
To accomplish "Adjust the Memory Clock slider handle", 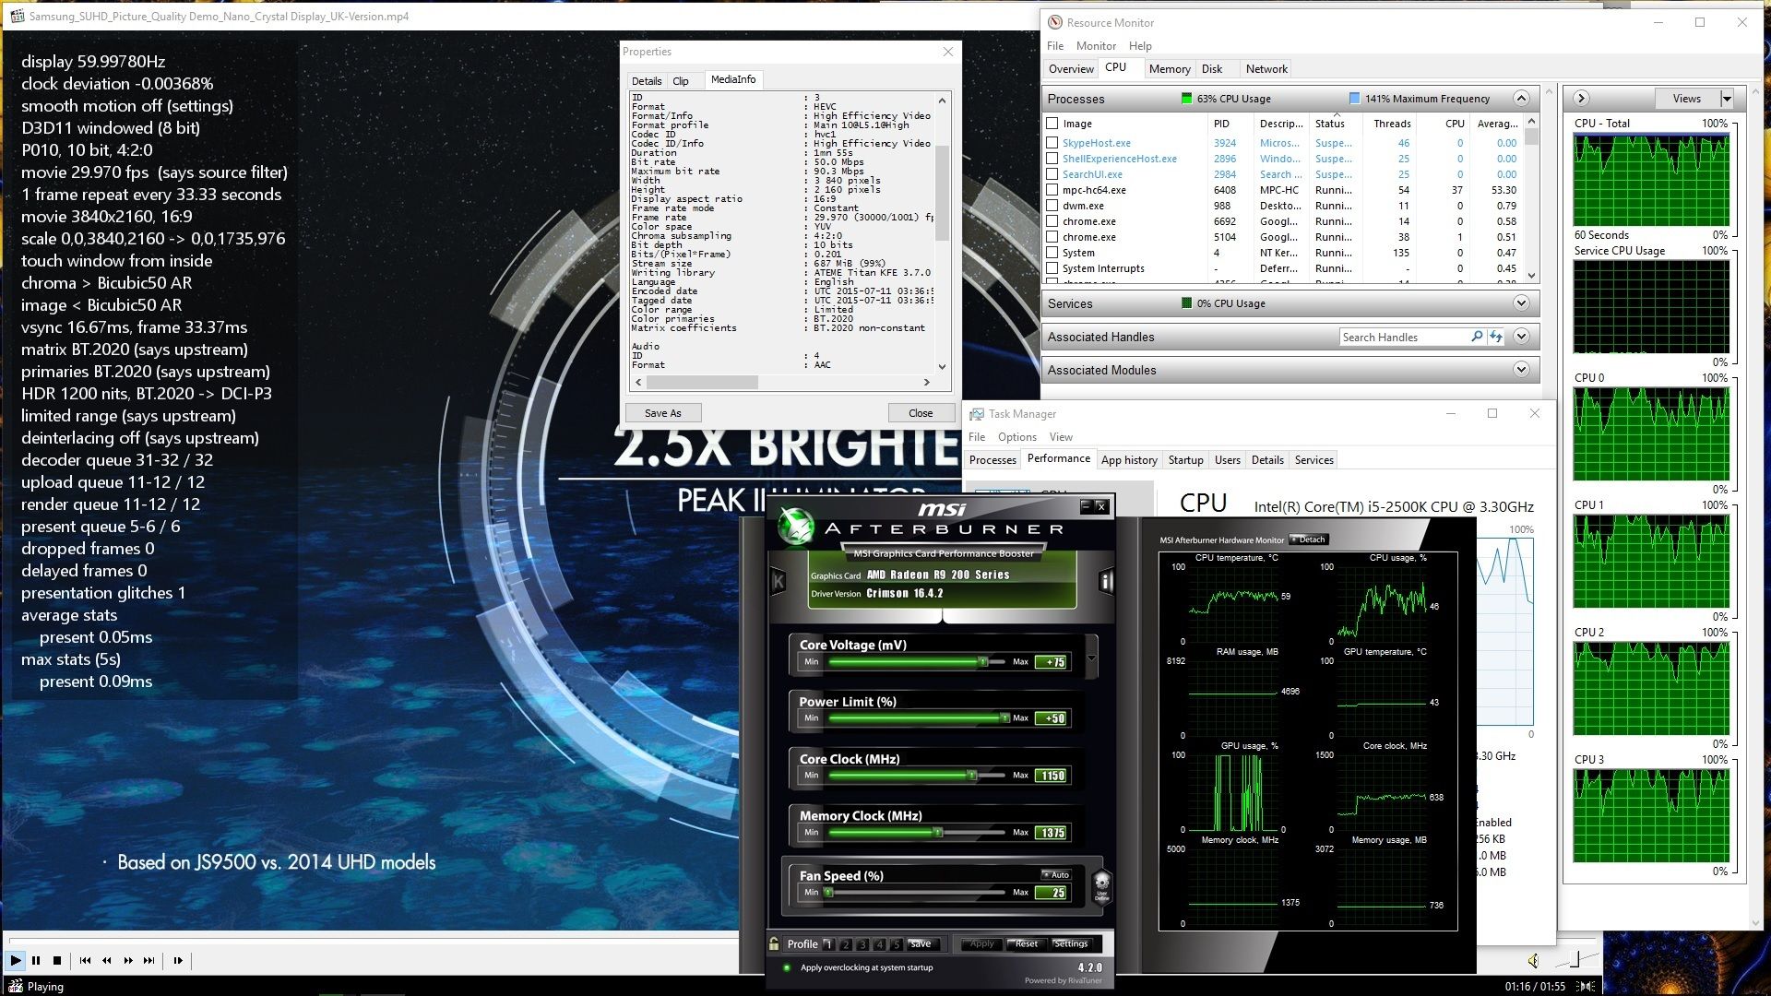I will coord(938,833).
